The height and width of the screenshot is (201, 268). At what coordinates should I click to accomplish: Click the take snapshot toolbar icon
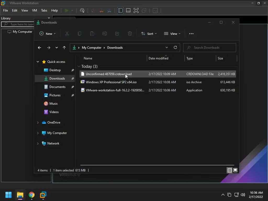click(93, 10)
